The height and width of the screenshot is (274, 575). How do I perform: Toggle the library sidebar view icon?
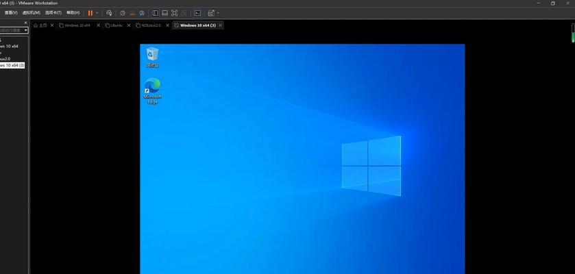click(156, 13)
